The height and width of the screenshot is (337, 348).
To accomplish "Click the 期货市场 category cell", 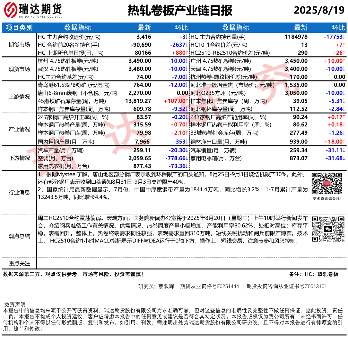I will (x=19, y=45).
